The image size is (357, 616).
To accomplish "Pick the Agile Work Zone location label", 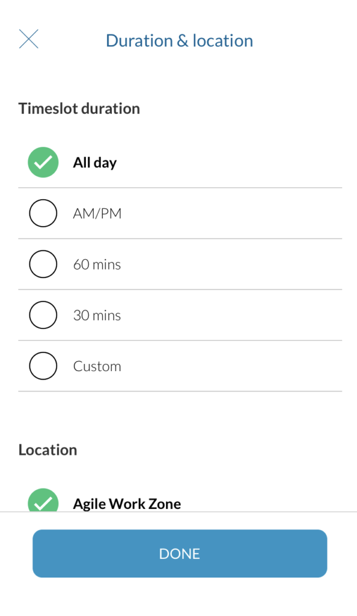I will (127, 504).
